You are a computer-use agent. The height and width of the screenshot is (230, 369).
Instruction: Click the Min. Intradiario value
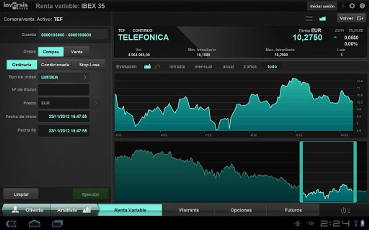[x=203, y=55]
